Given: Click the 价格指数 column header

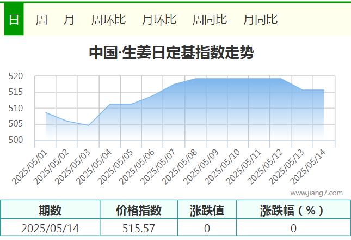Looking at the screenshot, I should (139, 210).
